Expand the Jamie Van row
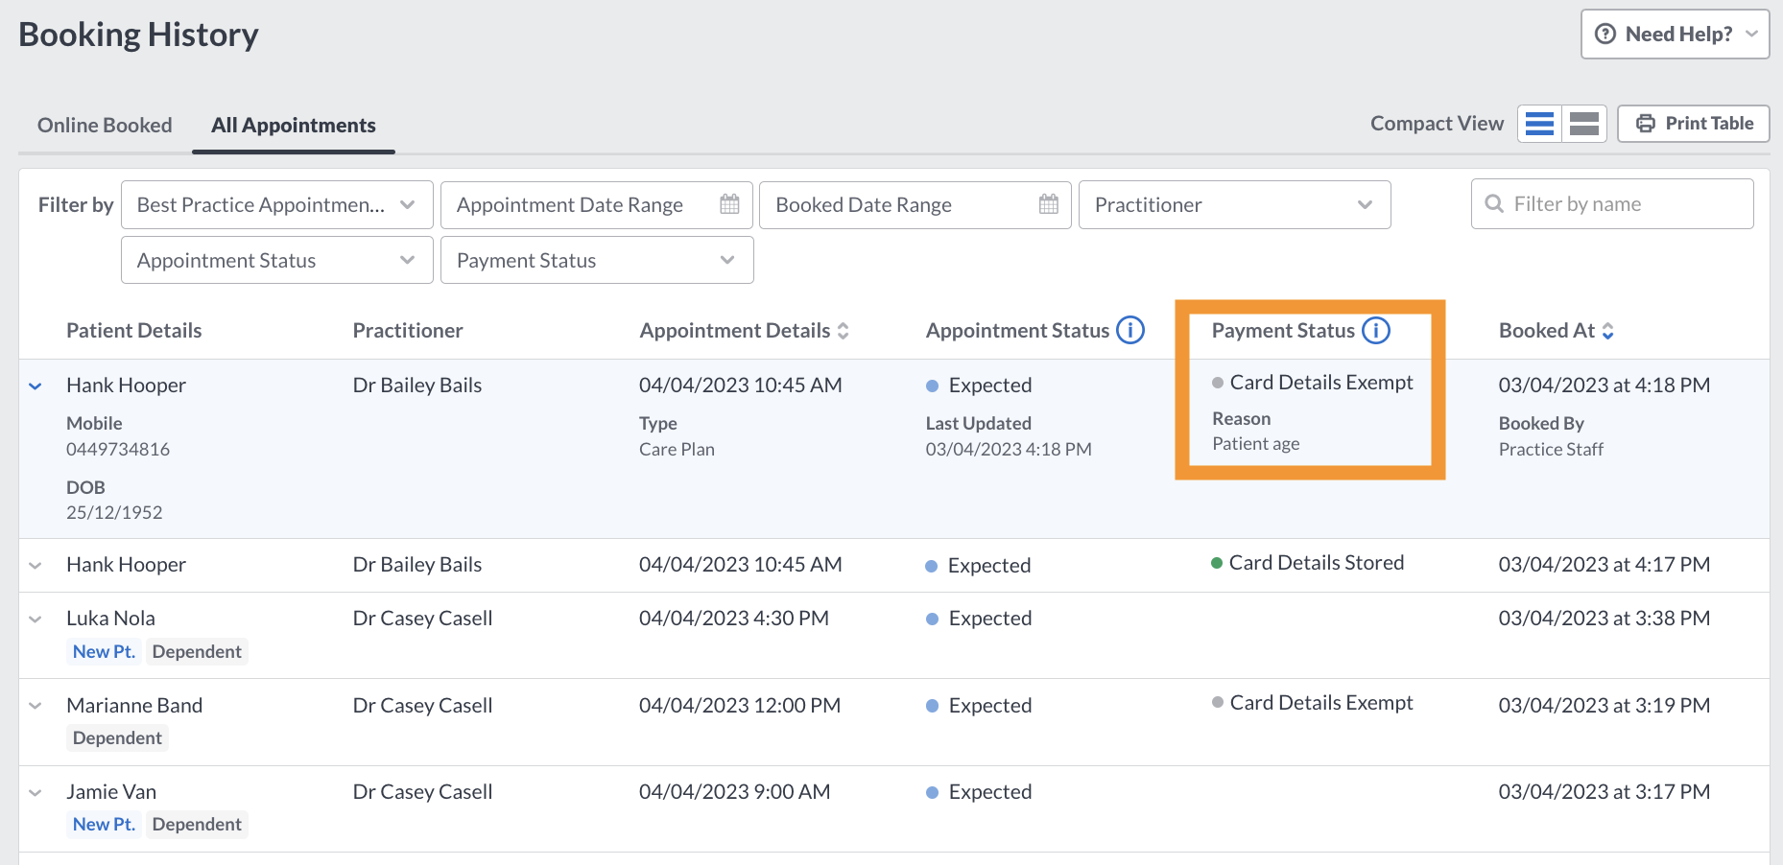This screenshot has height=865, width=1783. tap(36, 793)
